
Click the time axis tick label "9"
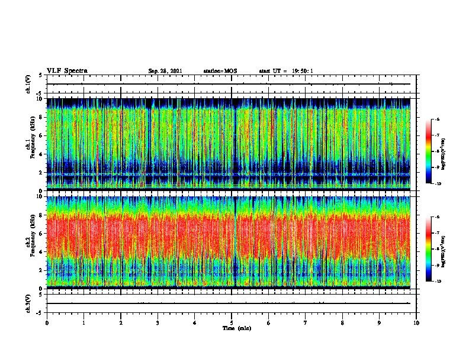(x=379, y=323)
